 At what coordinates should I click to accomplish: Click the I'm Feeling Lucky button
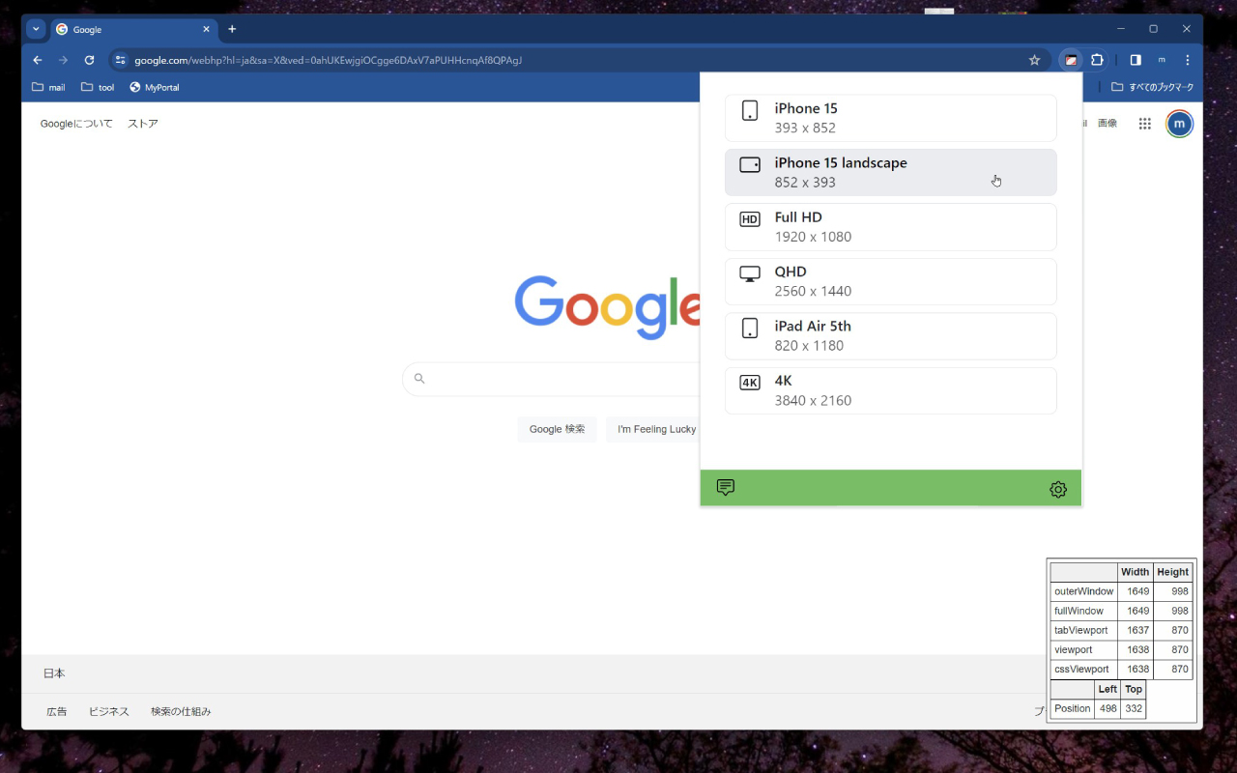coord(653,429)
